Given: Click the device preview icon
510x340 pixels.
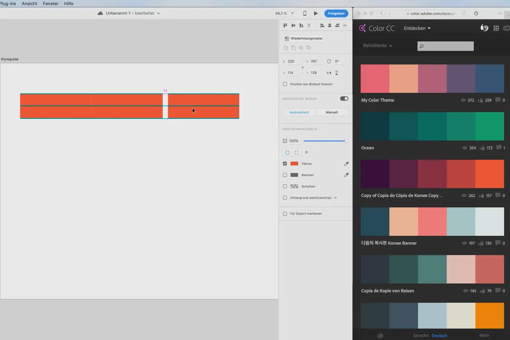Looking at the screenshot, I should pos(305,13).
